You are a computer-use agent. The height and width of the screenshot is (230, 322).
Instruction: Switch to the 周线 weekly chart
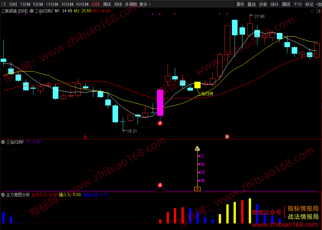pos(107,4)
